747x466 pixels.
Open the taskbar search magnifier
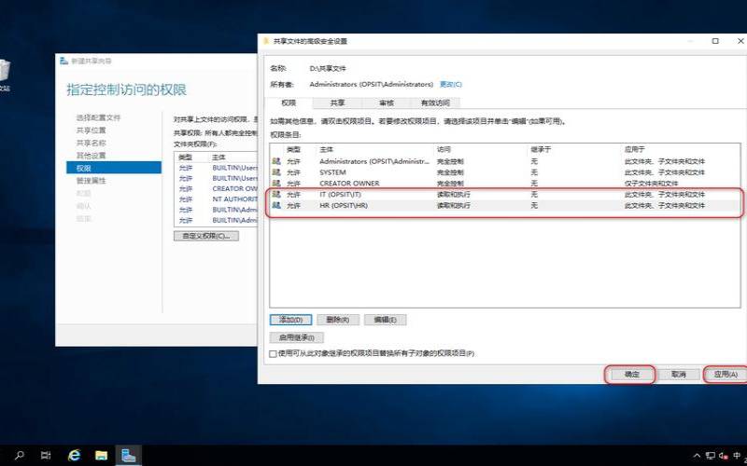click(20, 455)
